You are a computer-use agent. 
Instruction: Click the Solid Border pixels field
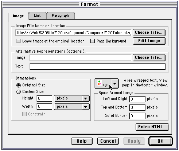point(137,116)
